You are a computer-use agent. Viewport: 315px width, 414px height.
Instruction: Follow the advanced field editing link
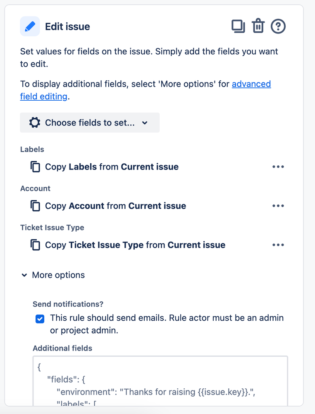251,84
